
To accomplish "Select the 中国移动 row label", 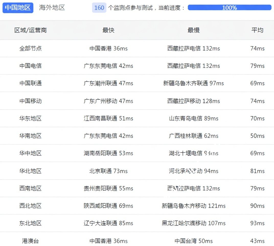I will [x=30, y=101].
